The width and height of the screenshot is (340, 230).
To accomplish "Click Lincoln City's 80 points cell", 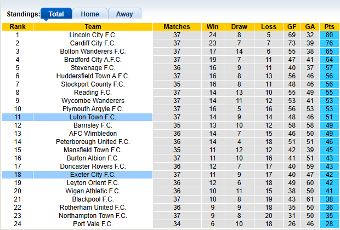I will 329,35.
